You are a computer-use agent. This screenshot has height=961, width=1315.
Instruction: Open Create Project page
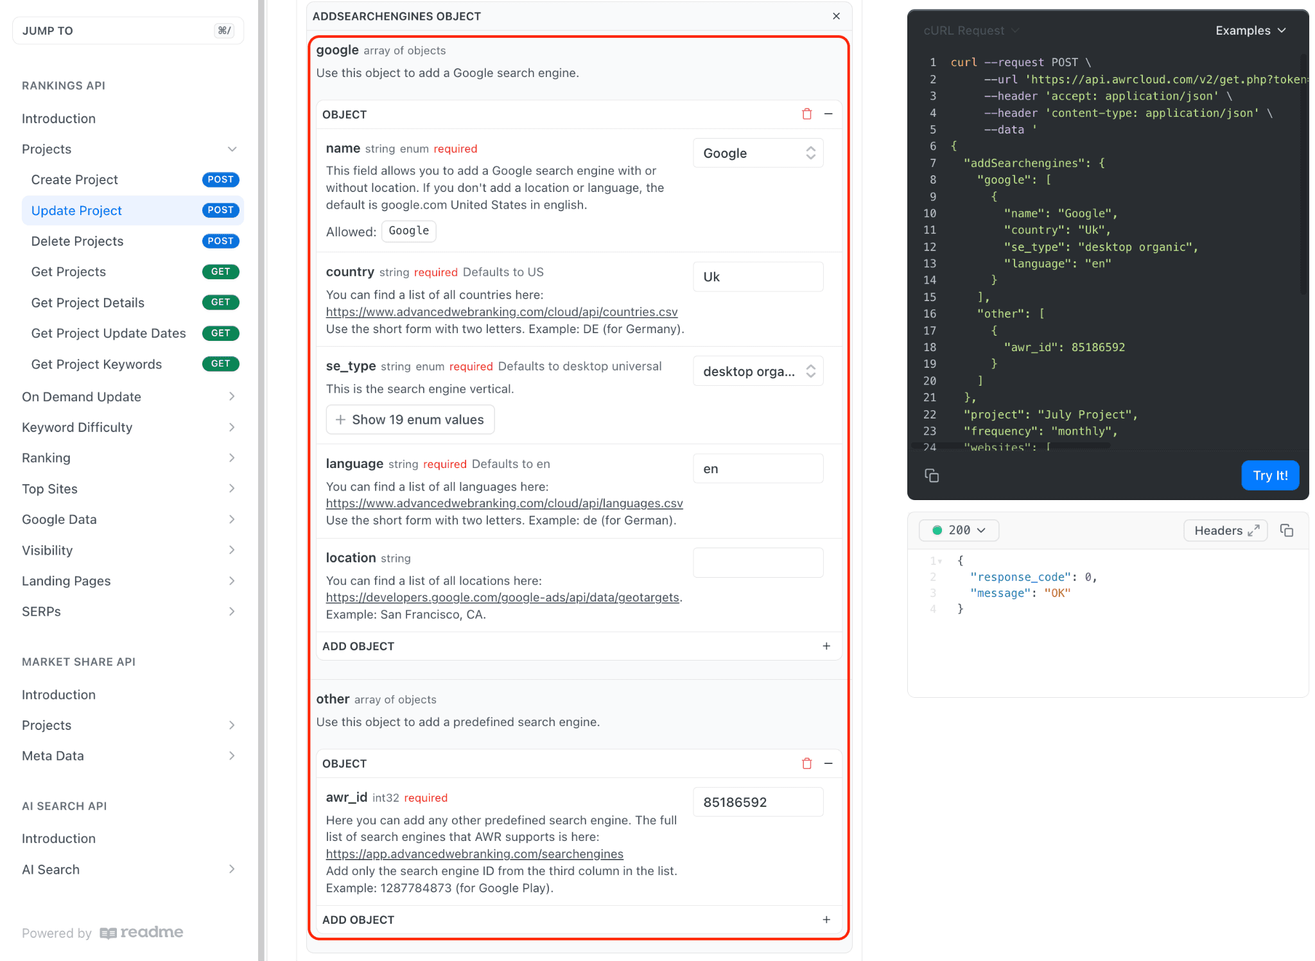pos(133,180)
